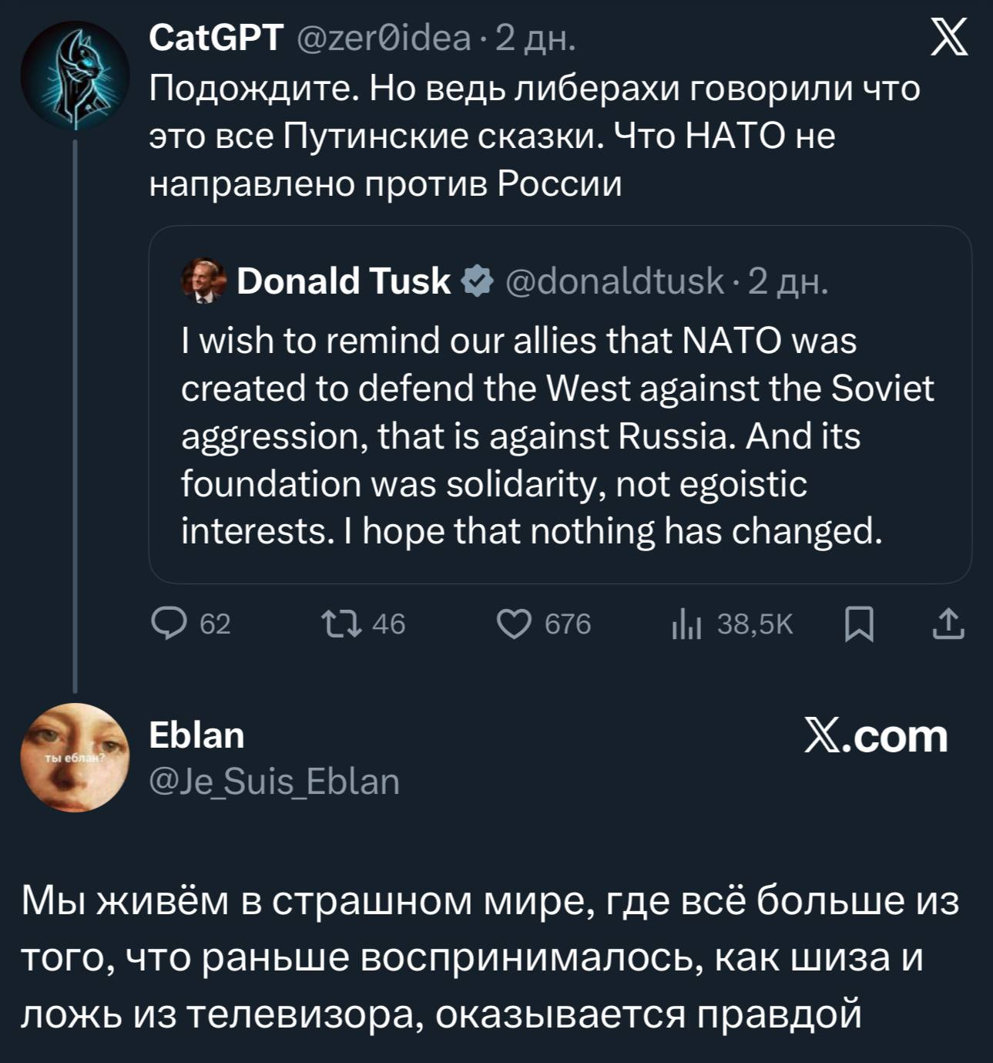Click the repost arrows icon
Image resolution: width=993 pixels, height=1063 pixels.
point(341,624)
